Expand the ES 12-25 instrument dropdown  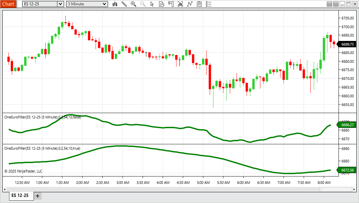(60, 4)
